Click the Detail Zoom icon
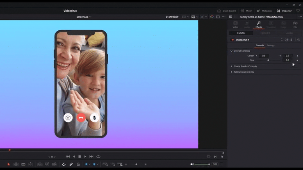 click(x=113, y=164)
